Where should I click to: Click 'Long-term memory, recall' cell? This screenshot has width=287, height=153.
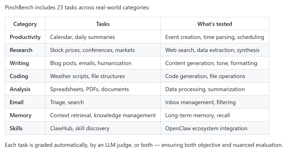click(197, 115)
